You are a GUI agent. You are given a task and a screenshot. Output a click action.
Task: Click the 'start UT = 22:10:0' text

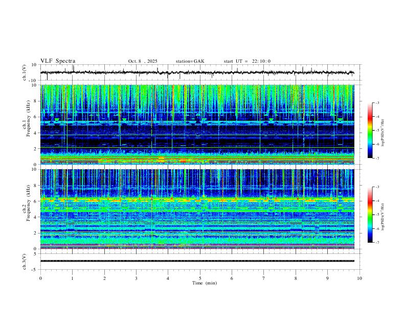point(247,61)
